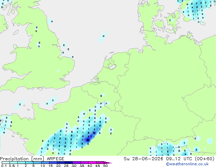Click the 20–25 mm legend swatch
The image size is (216, 167).
61,163
